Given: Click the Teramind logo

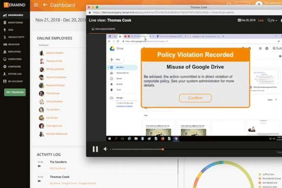Looking at the screenshot, I should [14, 5].
